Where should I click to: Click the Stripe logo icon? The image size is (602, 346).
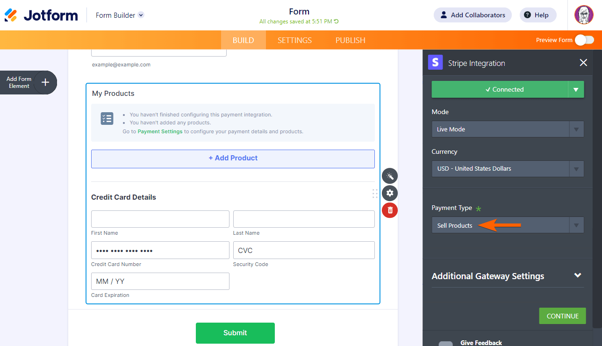coord(435,62)
